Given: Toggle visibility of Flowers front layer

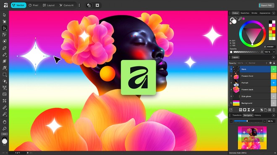Looking at the screenshot, I should click(274, 76).
